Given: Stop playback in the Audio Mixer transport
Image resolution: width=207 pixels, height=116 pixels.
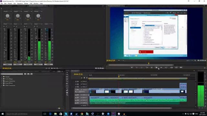Looking at the screenshot, I should 52,68.
